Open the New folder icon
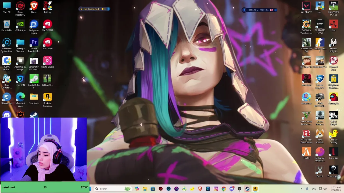344x193 pixels. pos(34,99)
